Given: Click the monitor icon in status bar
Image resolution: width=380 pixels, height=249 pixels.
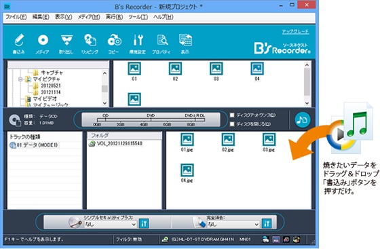Looking at the screenshot, I should 276,240.
